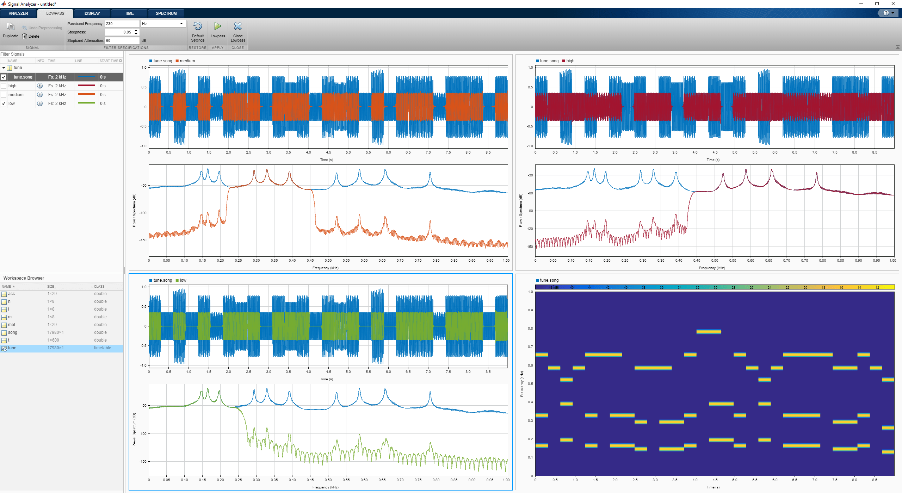Viewport: 902px width, 493px height.
Task: Click the Close Lowpass X icon
Action: [238, 27]
